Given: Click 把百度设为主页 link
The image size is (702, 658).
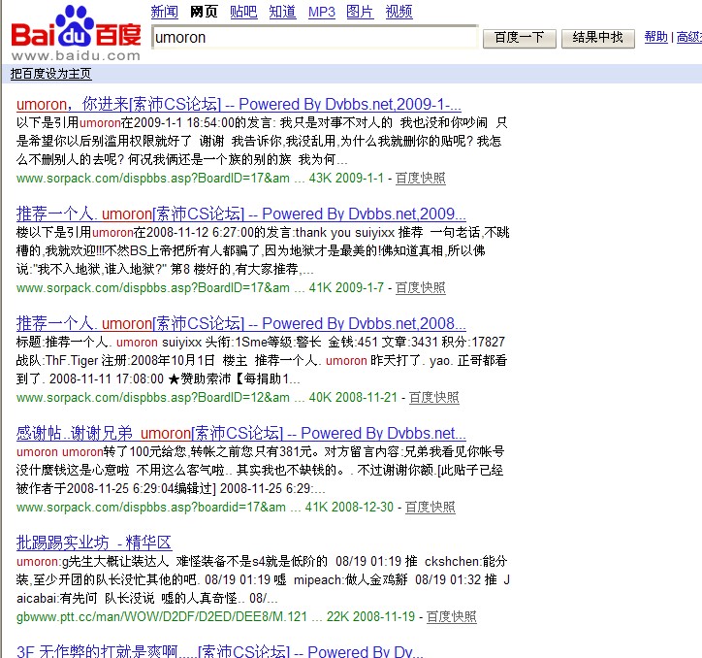Looking at the screenshot, I should coord(51,74).
